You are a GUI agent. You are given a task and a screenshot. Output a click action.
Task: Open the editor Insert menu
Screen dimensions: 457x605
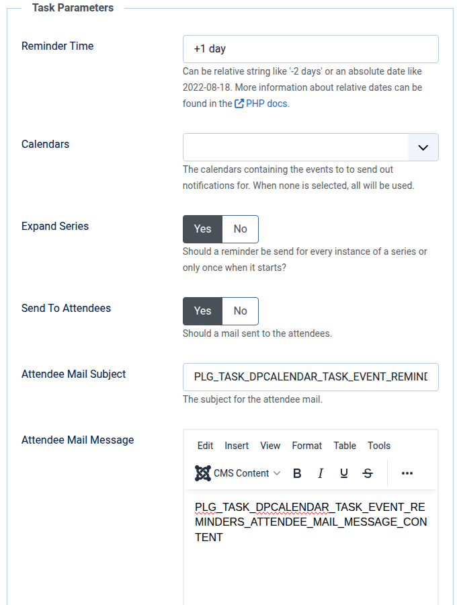(x=237, y=446)
